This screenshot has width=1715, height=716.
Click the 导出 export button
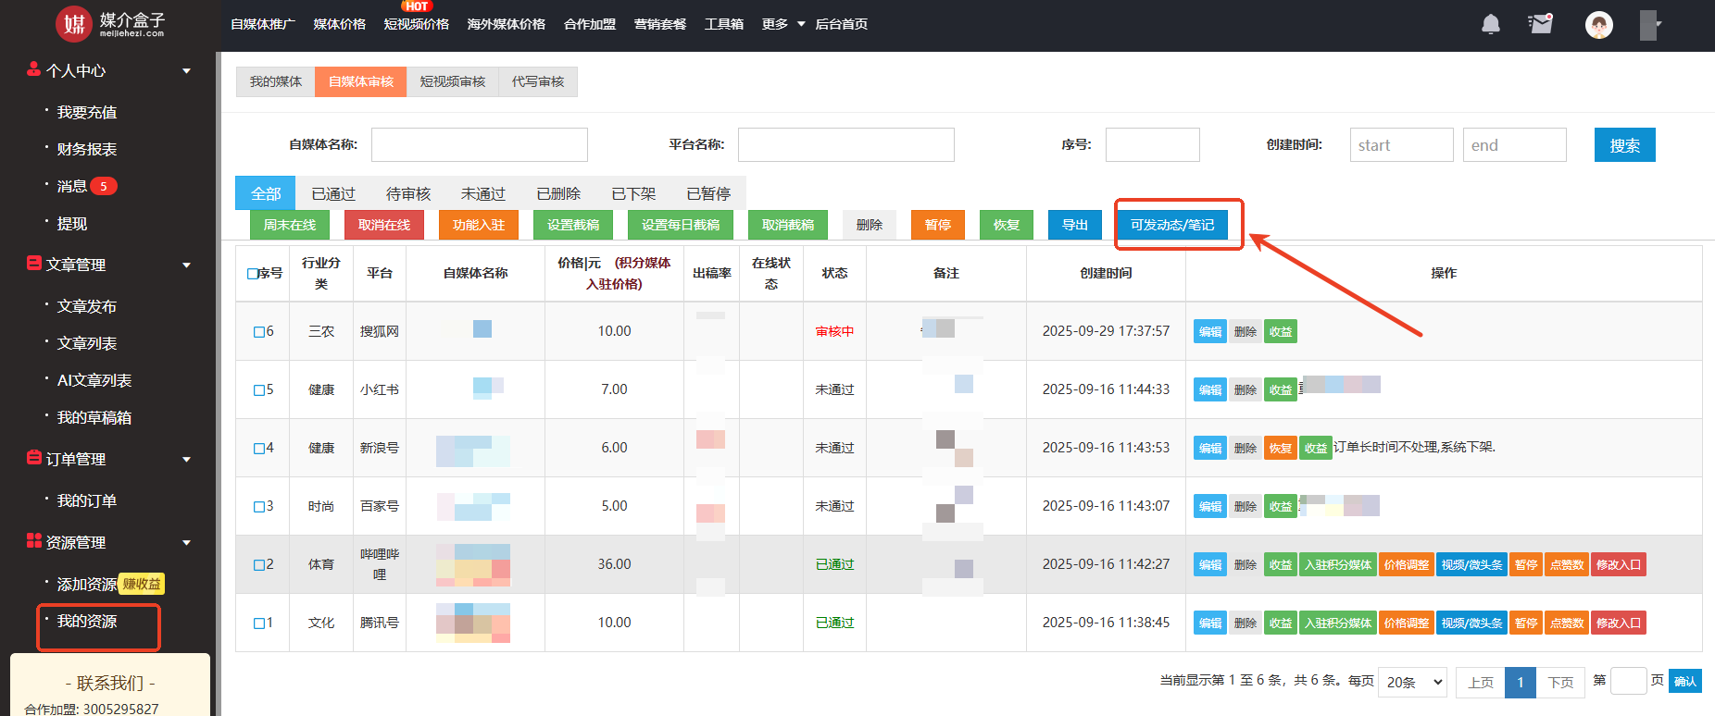1074,225
